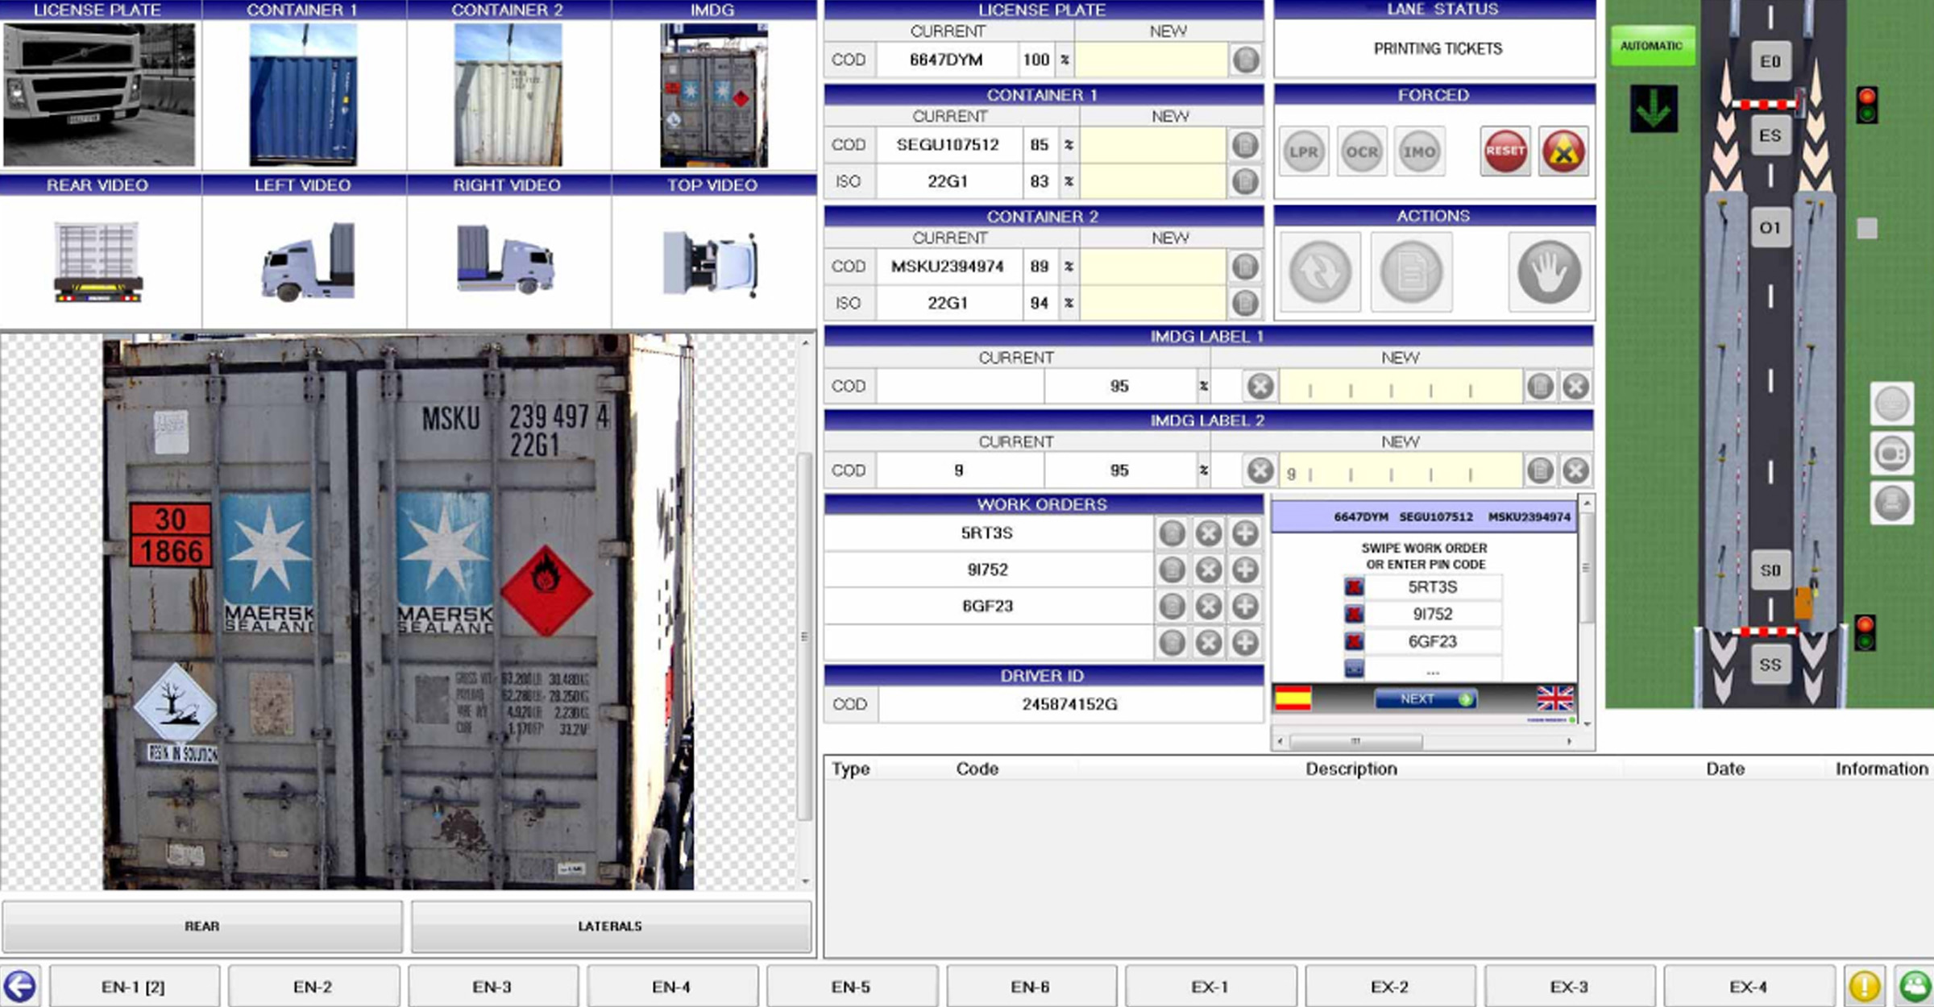This screenshot has height=1007, width=1934.
Task: Click the printer icon beside the lane
Action: pos(1892,503)
